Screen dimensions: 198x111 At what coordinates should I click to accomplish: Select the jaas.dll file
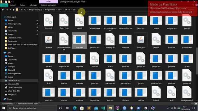[x=79, y=22]
